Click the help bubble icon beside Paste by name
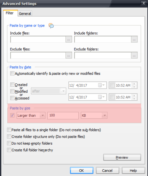The height and width of the screenshot is (176, 148). pos(51,26)
